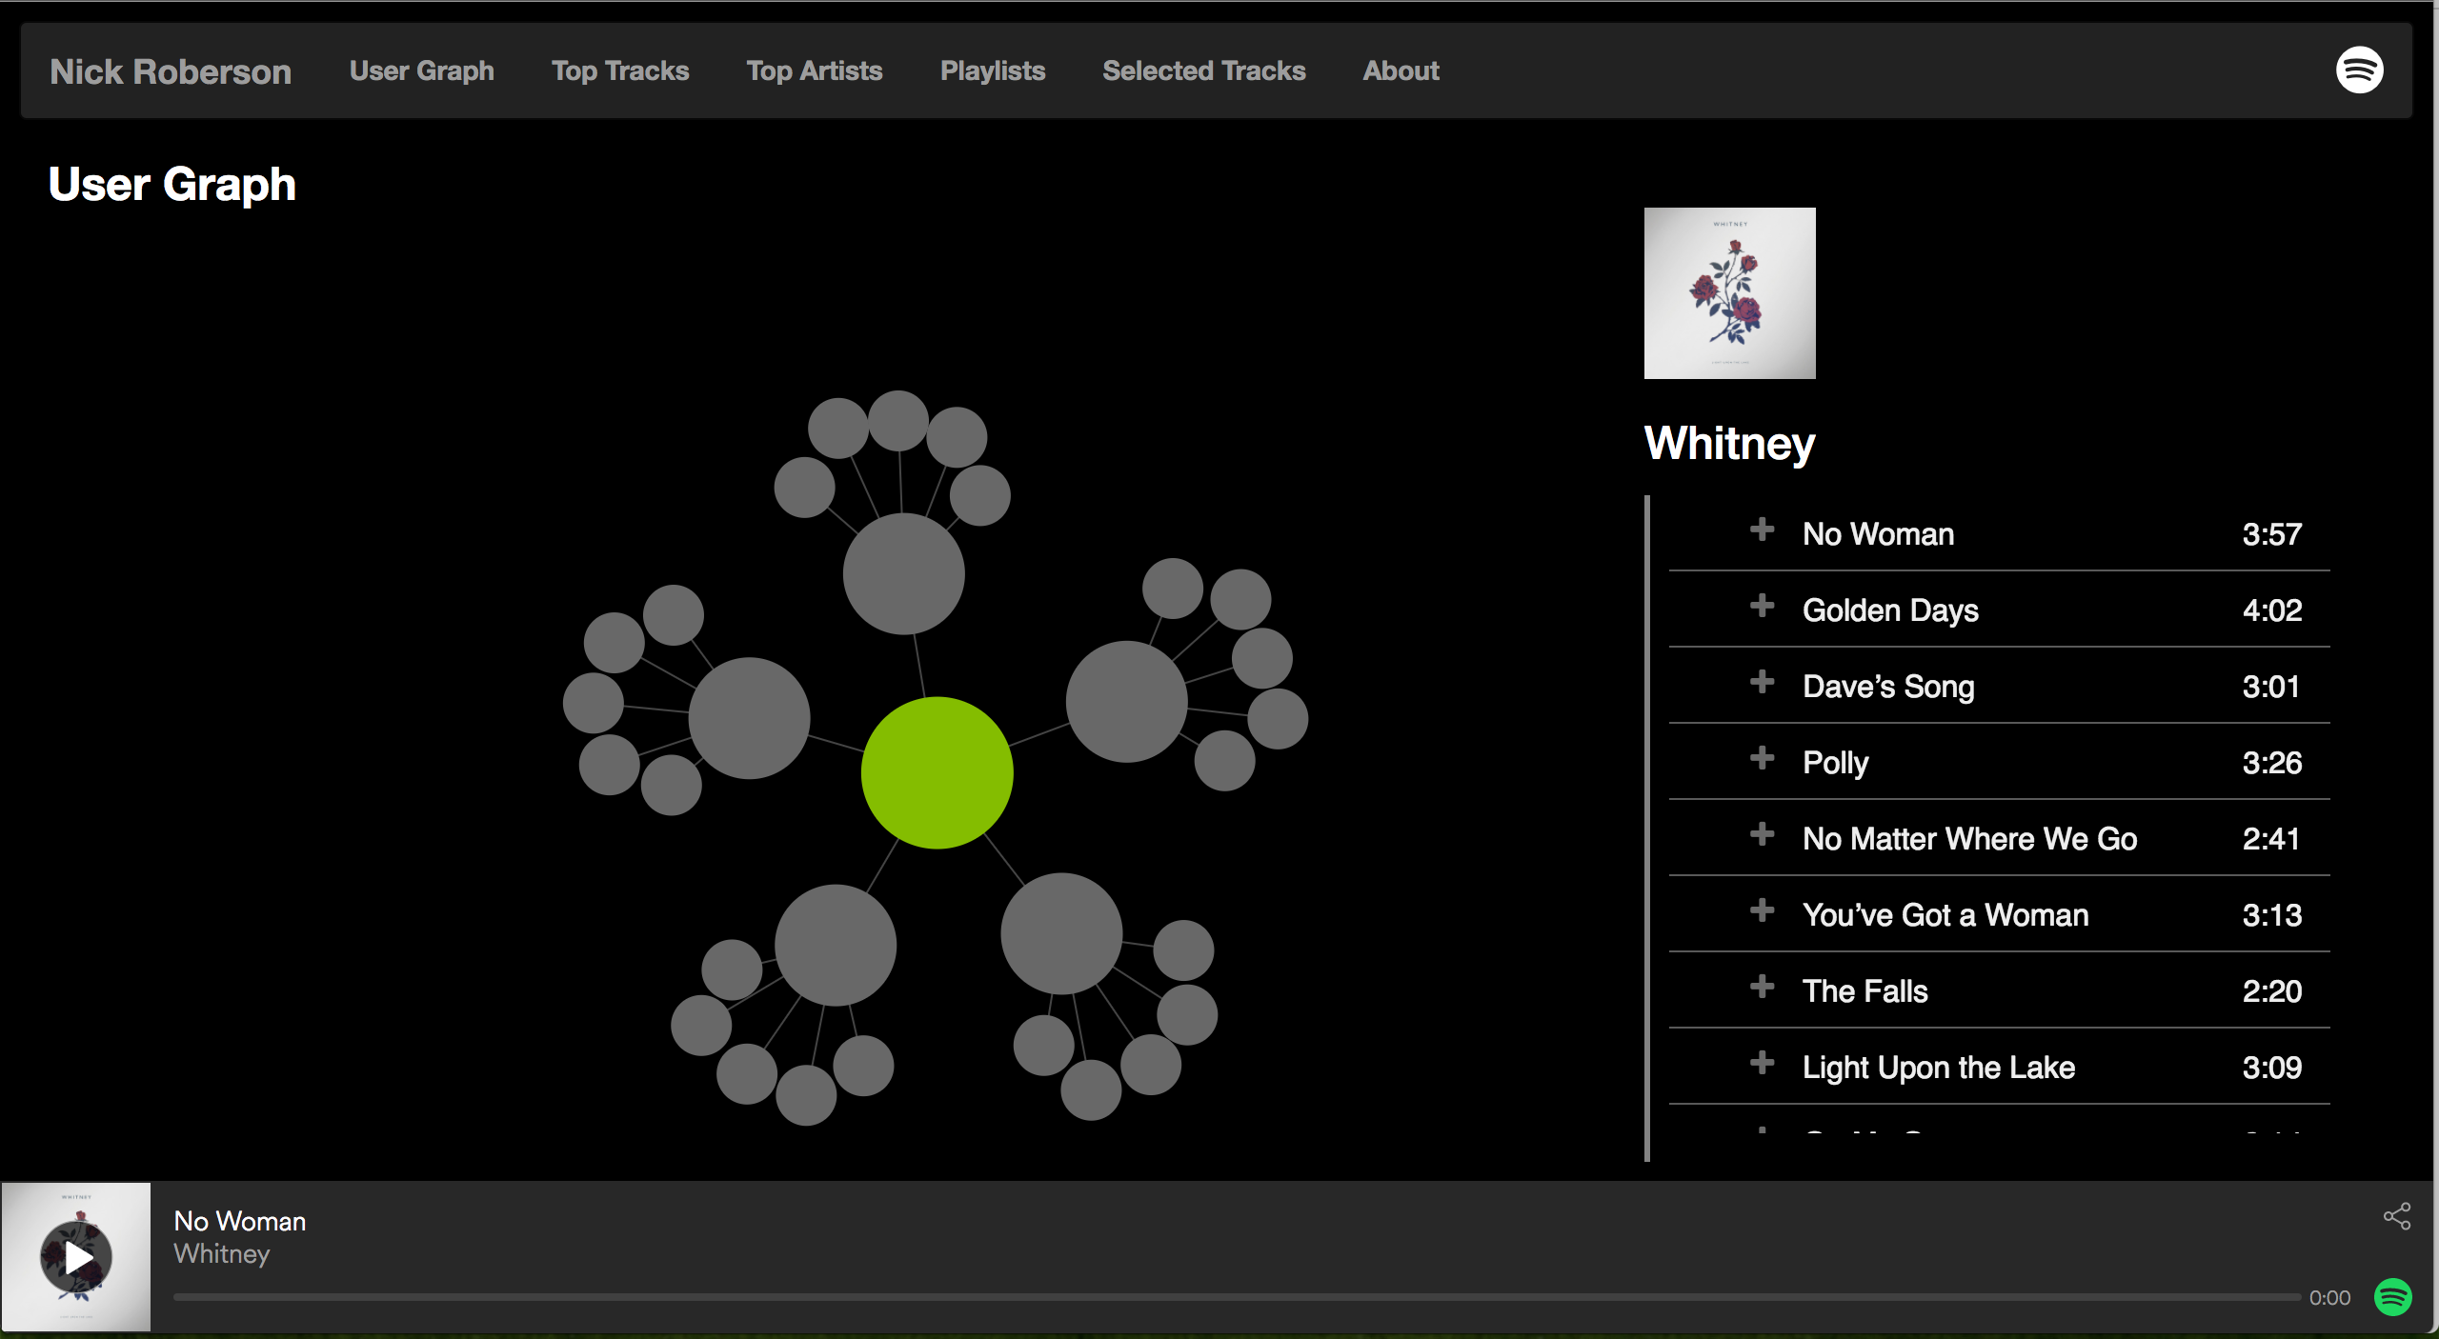Open the Top Tracks nav item

[620, 70]
